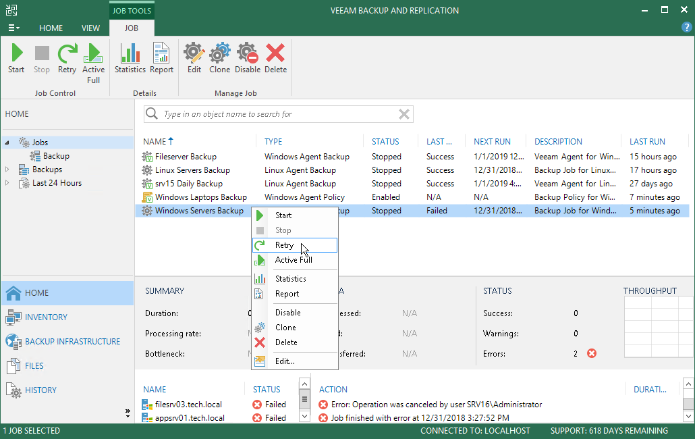Click the ACTION column header
The height and width of the screenshot is (439, 695).
(x=333, y=389)
